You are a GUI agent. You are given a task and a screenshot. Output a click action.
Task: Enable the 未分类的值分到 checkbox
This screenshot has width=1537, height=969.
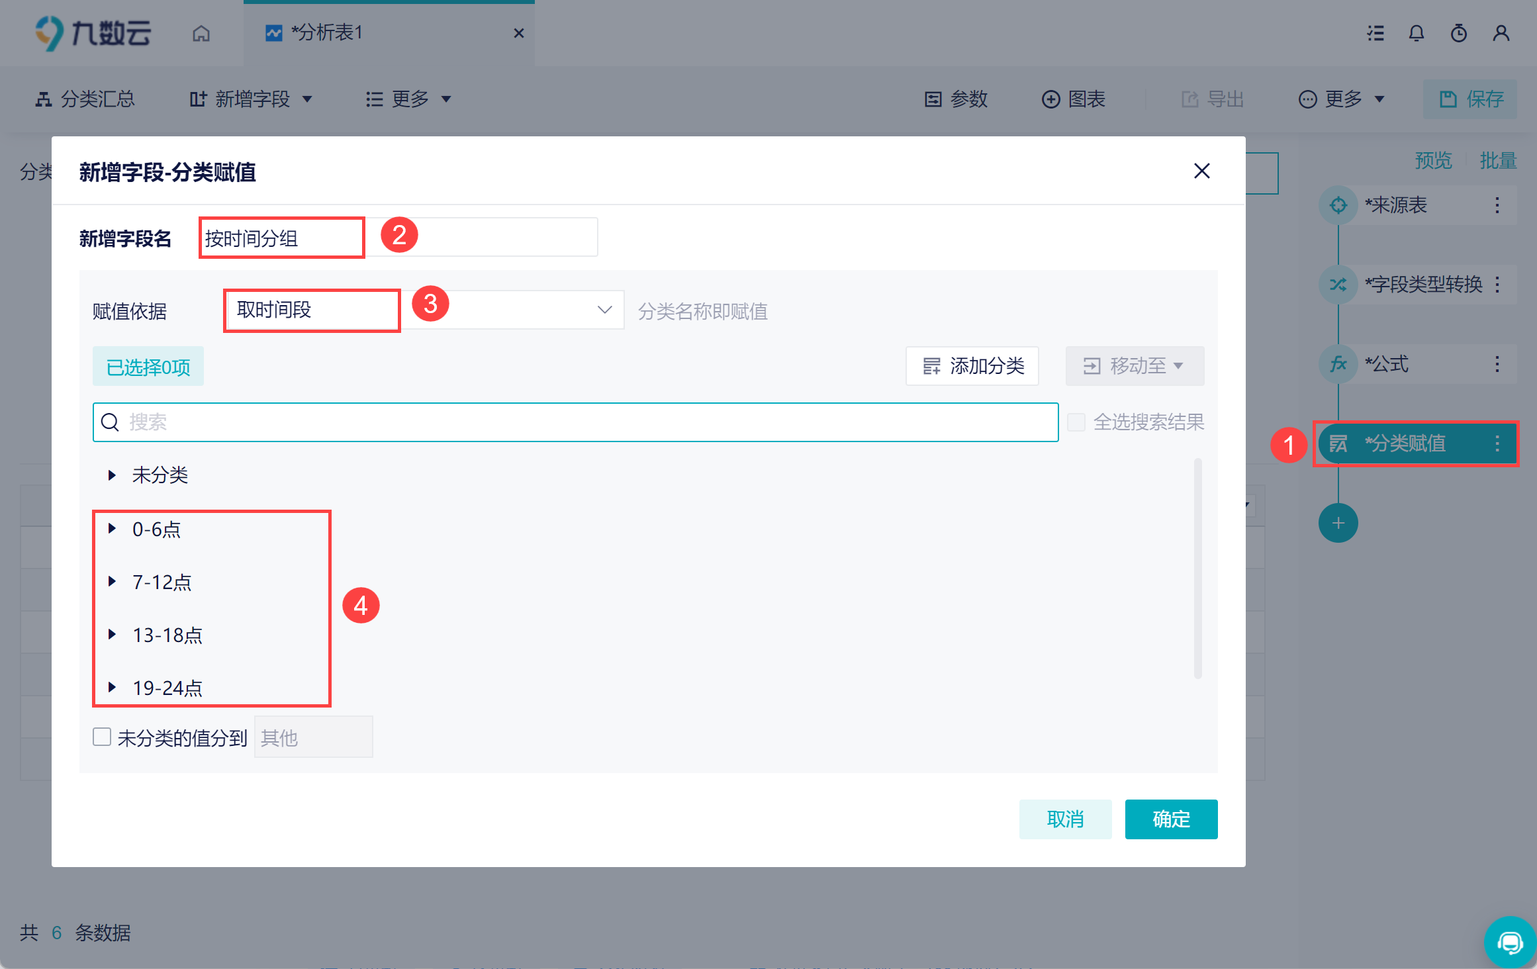(102, 737)
